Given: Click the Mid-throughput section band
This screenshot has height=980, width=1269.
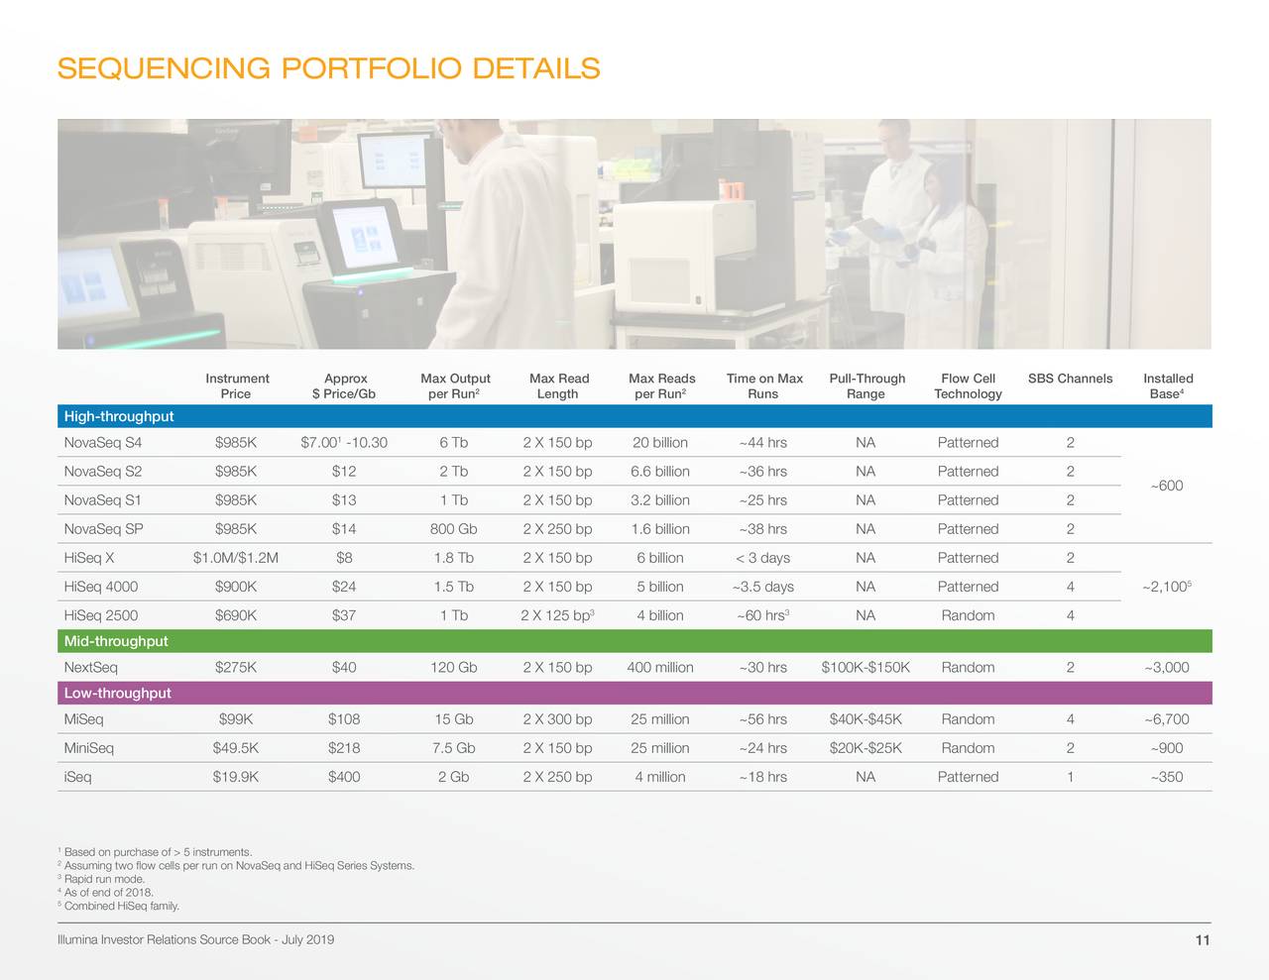Looking at the screenshot, I should tap(634, 641).
